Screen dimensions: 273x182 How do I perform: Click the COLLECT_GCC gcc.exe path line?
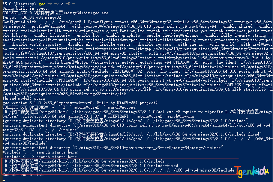55,13
